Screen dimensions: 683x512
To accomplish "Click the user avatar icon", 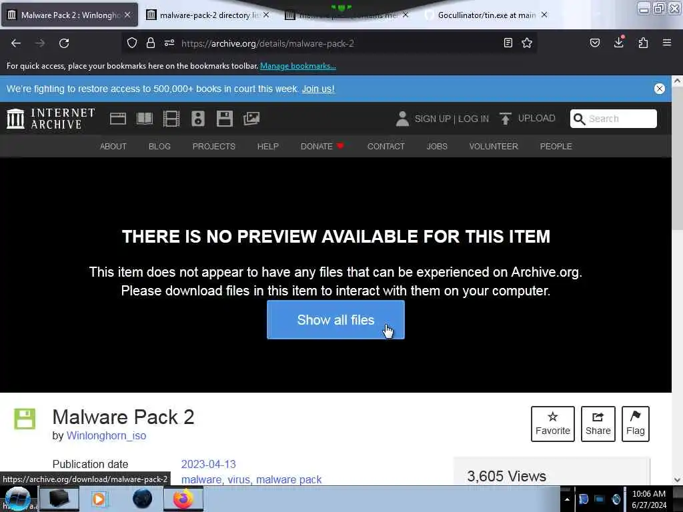I will pyautogui.click(x=402, y=119).
